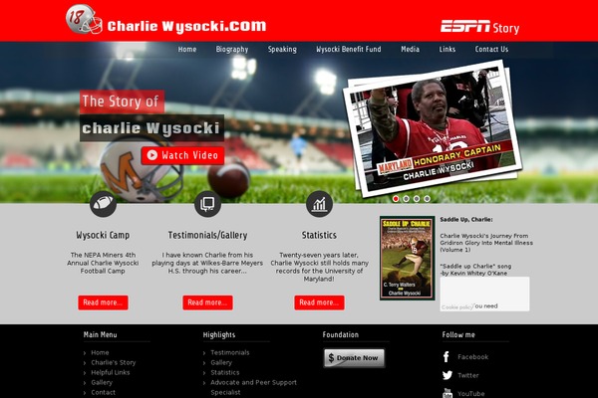Click the CharlieWysocki.com site title

[x=186, y=26]
